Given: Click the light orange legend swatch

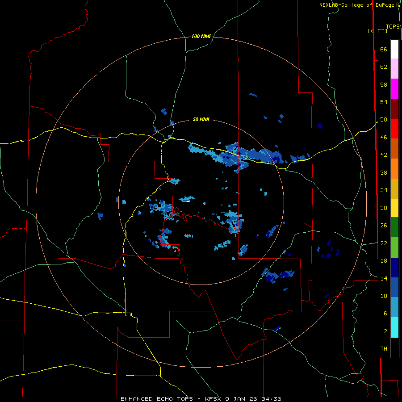Looking at the screenshot, I should coord(394,169).
